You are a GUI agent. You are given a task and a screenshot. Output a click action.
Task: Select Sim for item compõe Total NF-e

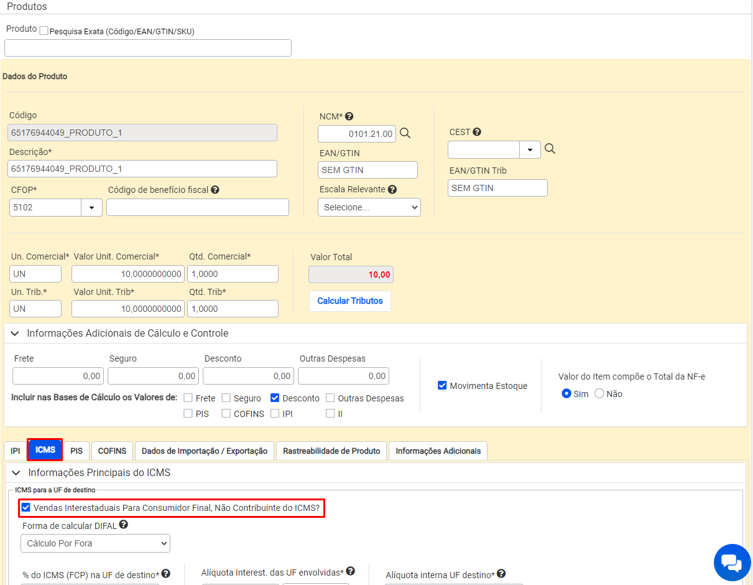[x=566, y=393]
